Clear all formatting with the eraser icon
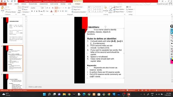This screenshot has height=97, width=173. click(53, 8)
